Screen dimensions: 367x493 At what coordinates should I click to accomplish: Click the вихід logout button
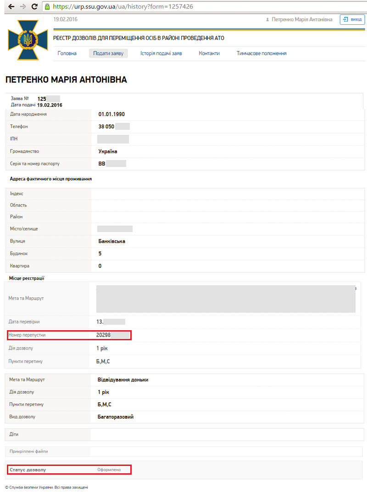352,20
